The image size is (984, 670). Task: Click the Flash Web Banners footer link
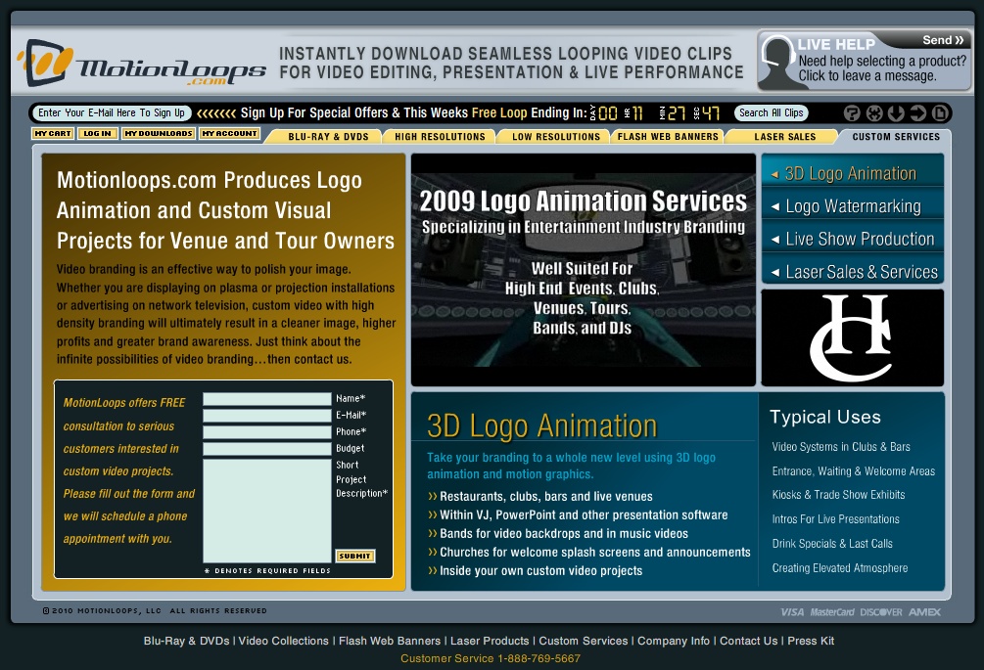(x=389, y=641)
